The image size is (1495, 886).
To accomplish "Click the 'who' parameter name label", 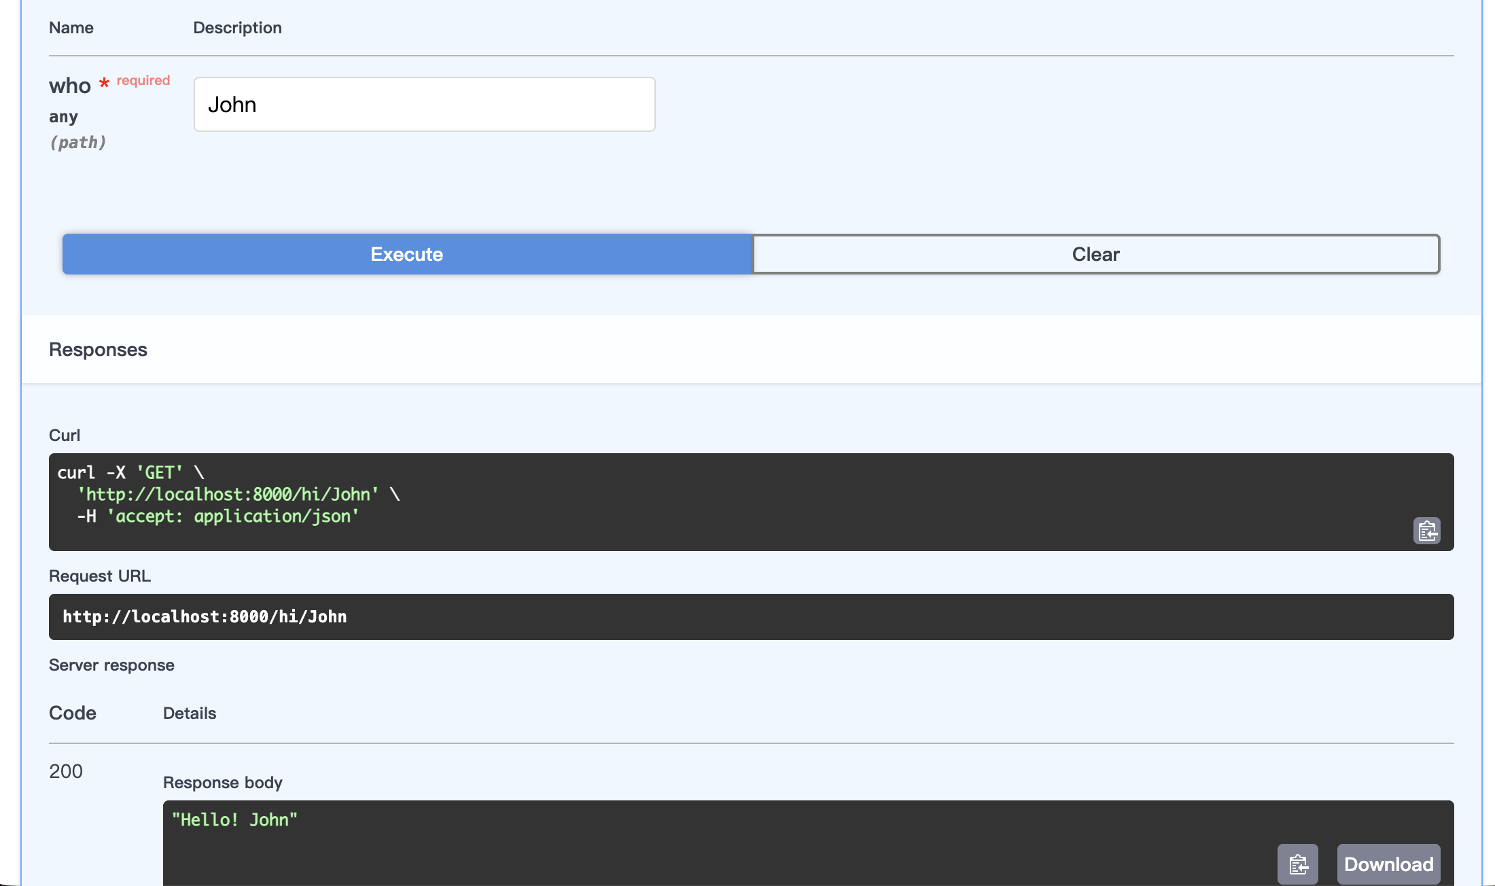I will coord(69,85).
